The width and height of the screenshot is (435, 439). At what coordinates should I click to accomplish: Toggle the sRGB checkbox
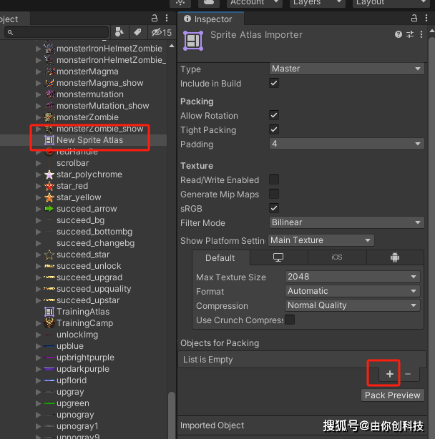[274, 208]
